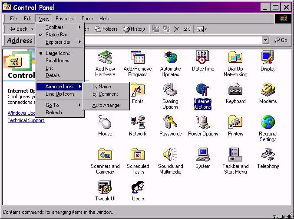The height and width of the screenshot is (219, 294).
Task: Open the Gaming Options icon
Action: (x=170, y=90)
